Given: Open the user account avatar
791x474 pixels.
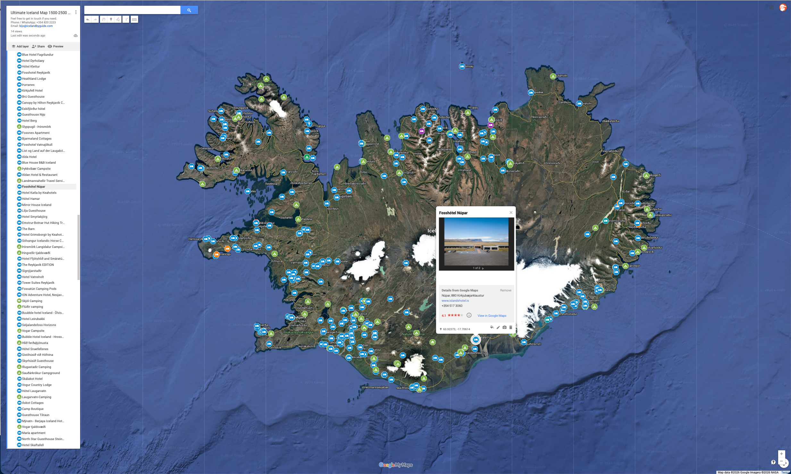Looking at the screenshot, I should 783,7.
